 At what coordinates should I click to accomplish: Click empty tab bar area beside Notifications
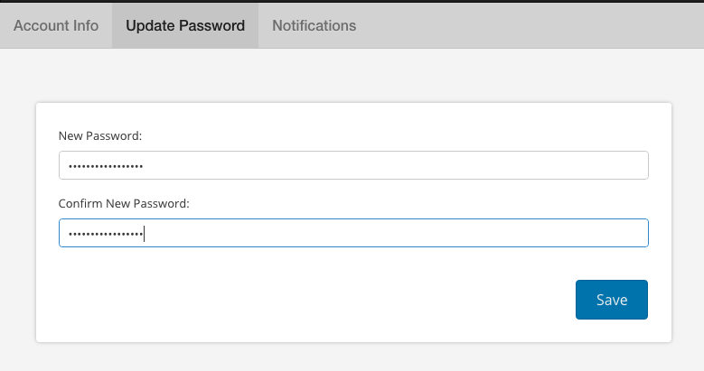[x=533, y=25]
